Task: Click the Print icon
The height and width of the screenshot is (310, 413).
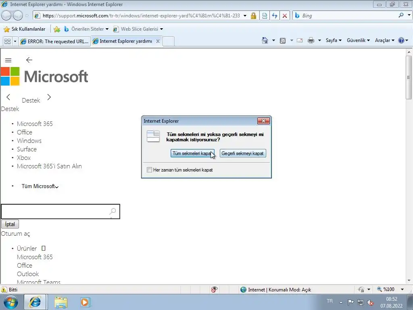Action: point(311,40)
